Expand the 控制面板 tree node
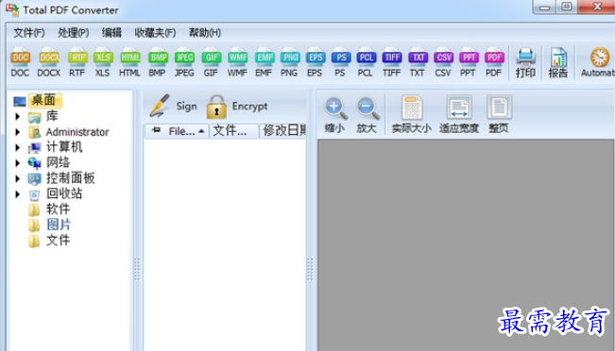The height and width of the screenshot is (351, 615). pos(17,178)
